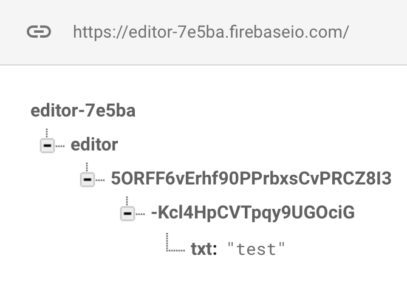Select the -Kcl4HpCVTpqy9UGOciG key label

click(x=253, y=212)
